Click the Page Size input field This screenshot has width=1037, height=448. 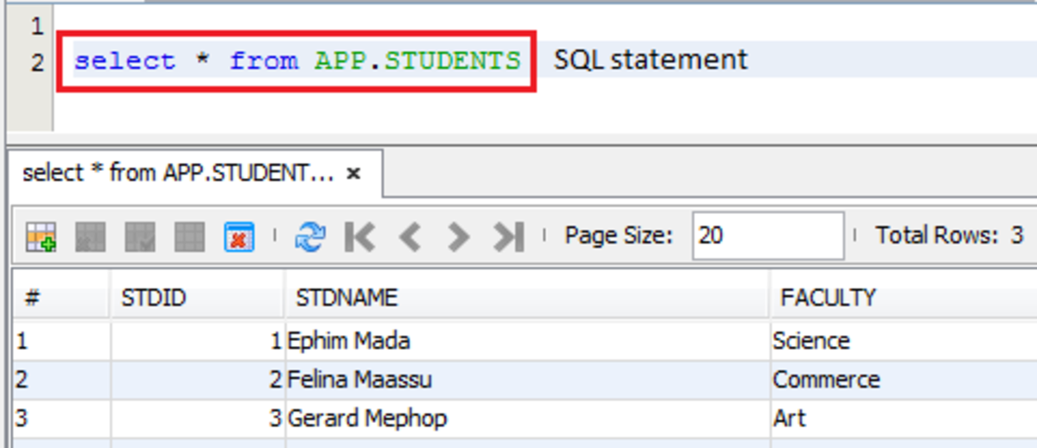click(x=767, y=236)
